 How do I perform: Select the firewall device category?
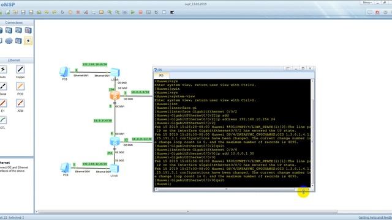click(x=28, y=31)
